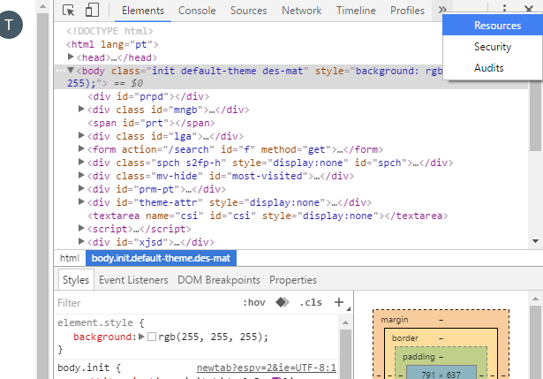Click the body.init selector
This screenshot has height=379, width=543.
(x=84, y=368)
